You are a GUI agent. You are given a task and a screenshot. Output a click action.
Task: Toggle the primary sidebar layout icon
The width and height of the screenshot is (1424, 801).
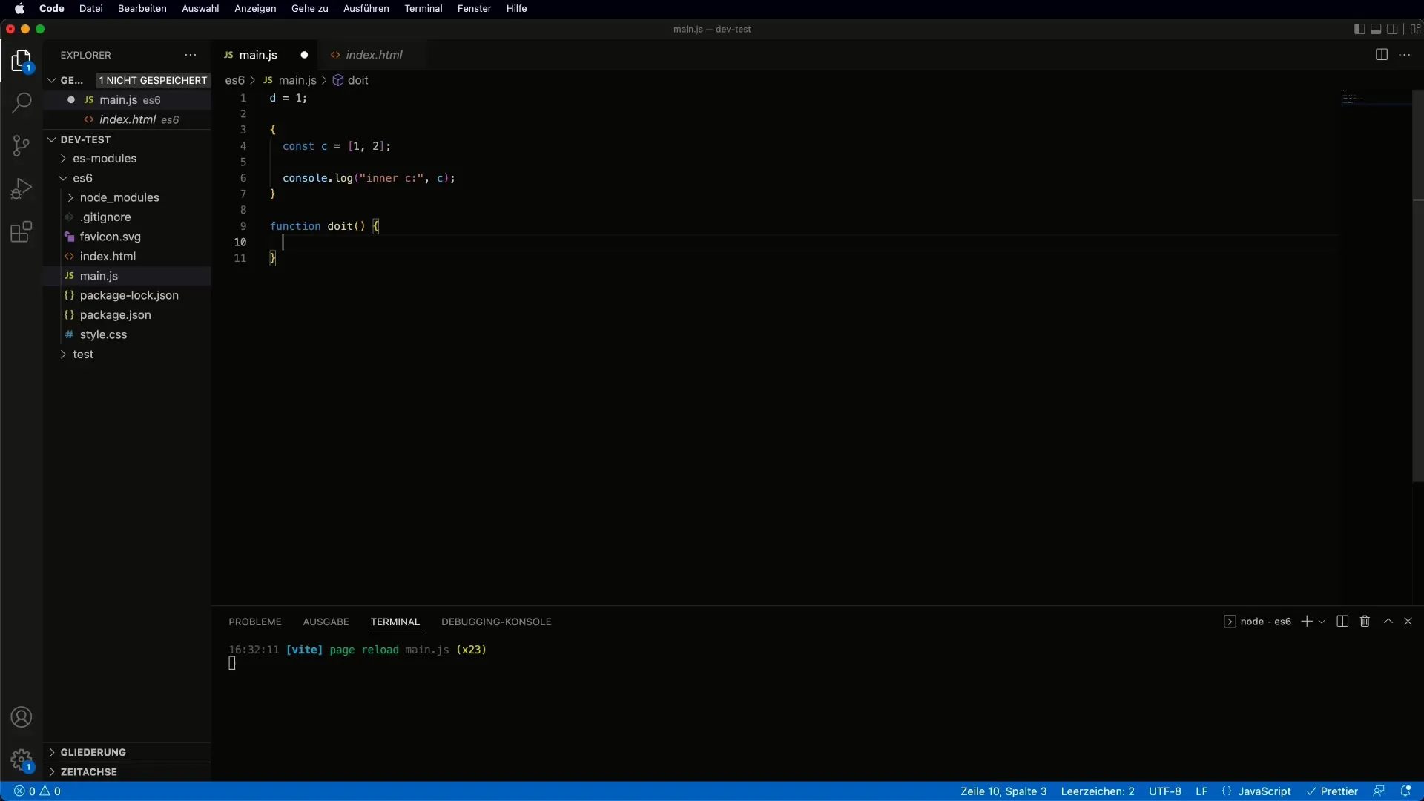pos(1359,29)
